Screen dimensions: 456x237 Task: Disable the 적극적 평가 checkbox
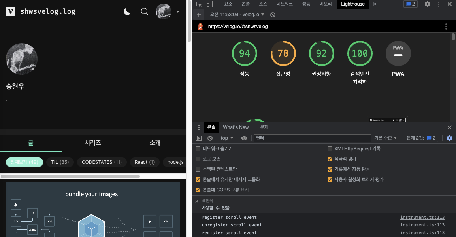tap(330, 159)
